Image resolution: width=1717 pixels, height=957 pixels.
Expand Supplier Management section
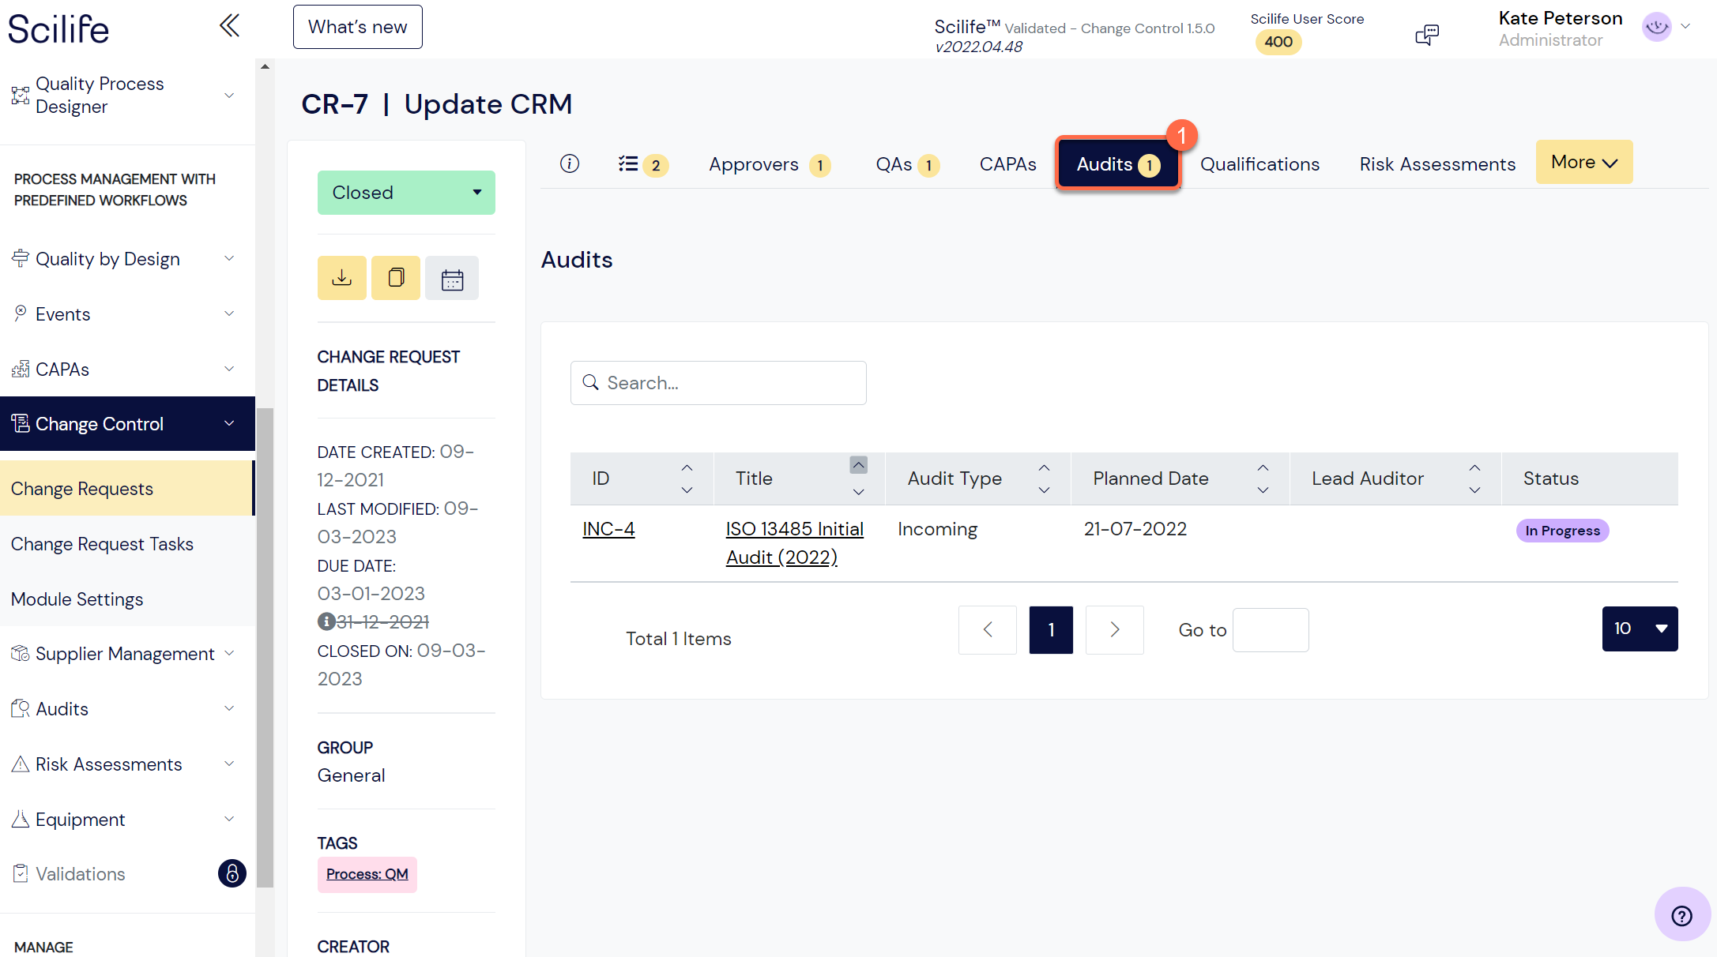[229, 653]
